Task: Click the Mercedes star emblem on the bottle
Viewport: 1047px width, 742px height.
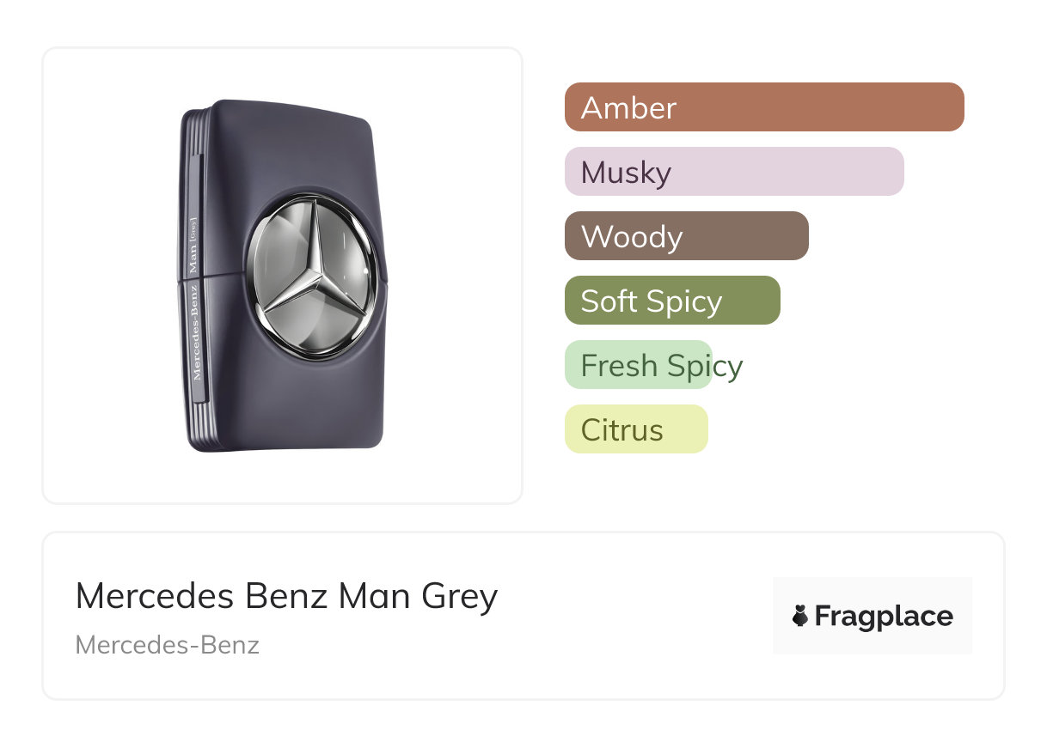Action: [x=312, y=275]
